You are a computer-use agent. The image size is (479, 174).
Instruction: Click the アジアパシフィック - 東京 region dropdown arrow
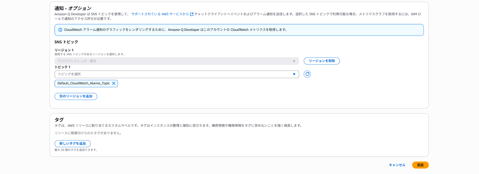click(294, 61)
